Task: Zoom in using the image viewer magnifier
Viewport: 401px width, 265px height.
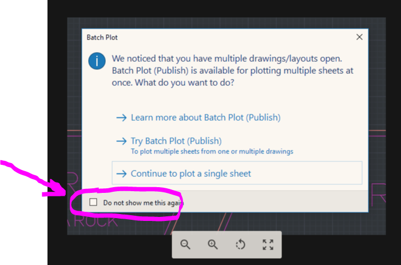Action: coord(213,244)
